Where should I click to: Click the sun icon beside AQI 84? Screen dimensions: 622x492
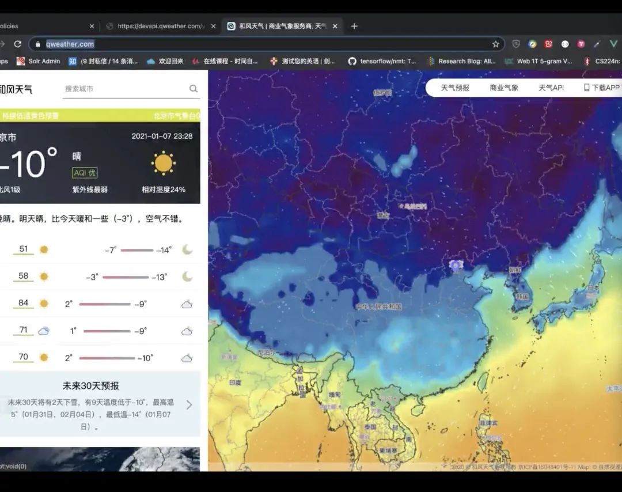[x=44, y=304]
